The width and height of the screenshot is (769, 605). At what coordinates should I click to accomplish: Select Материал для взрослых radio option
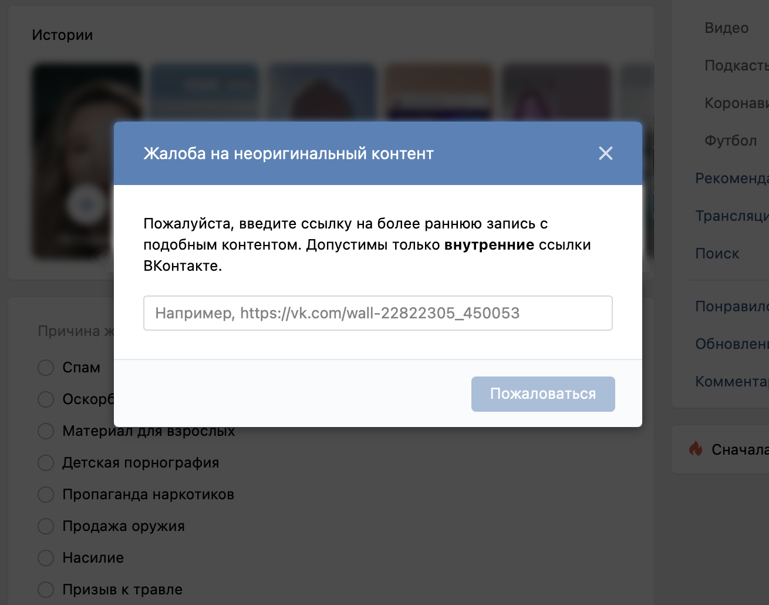tap(46, 431)
